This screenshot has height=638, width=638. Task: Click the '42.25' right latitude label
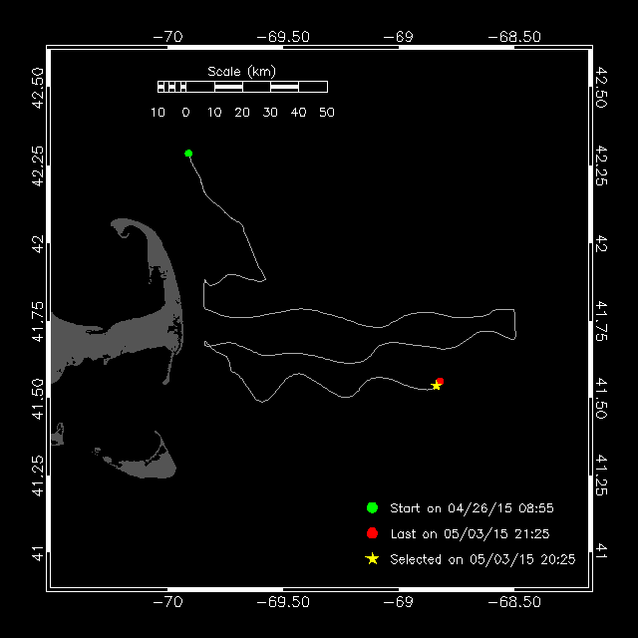tap(601, 165)
